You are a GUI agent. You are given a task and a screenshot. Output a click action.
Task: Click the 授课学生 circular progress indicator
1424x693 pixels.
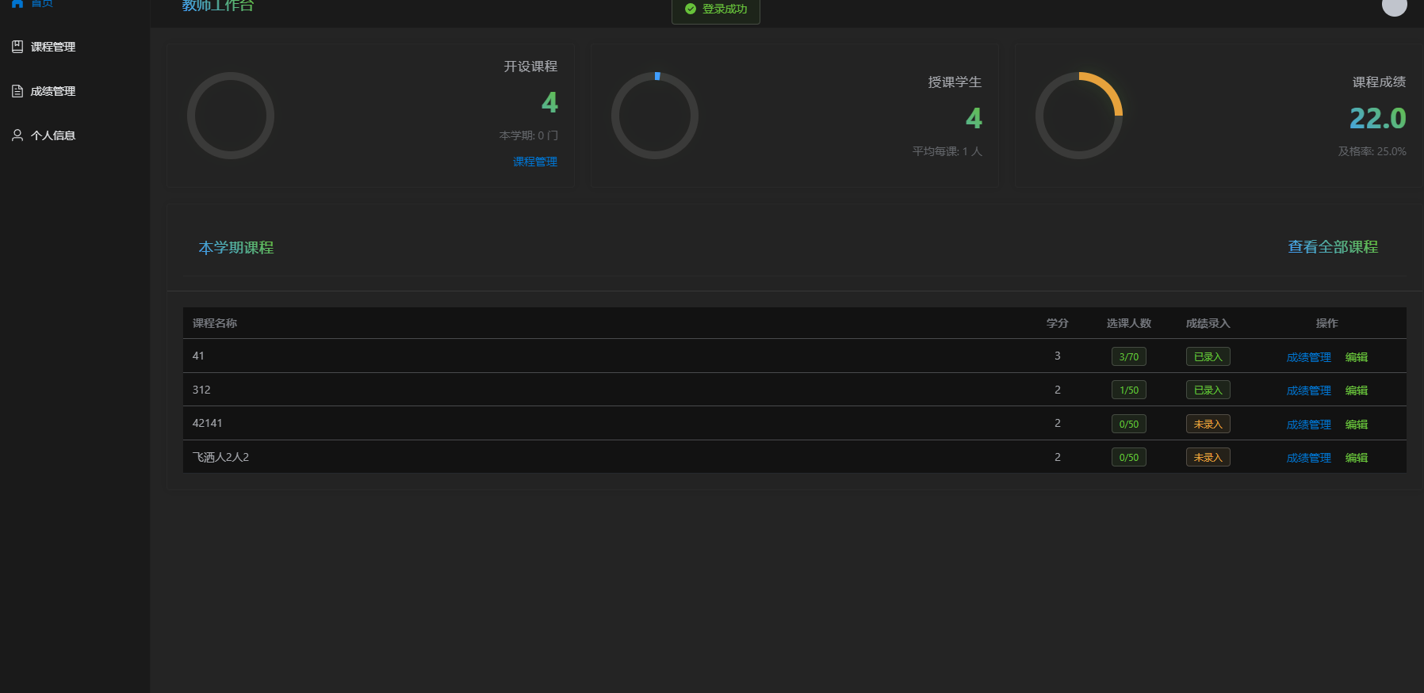coord(654,116)
